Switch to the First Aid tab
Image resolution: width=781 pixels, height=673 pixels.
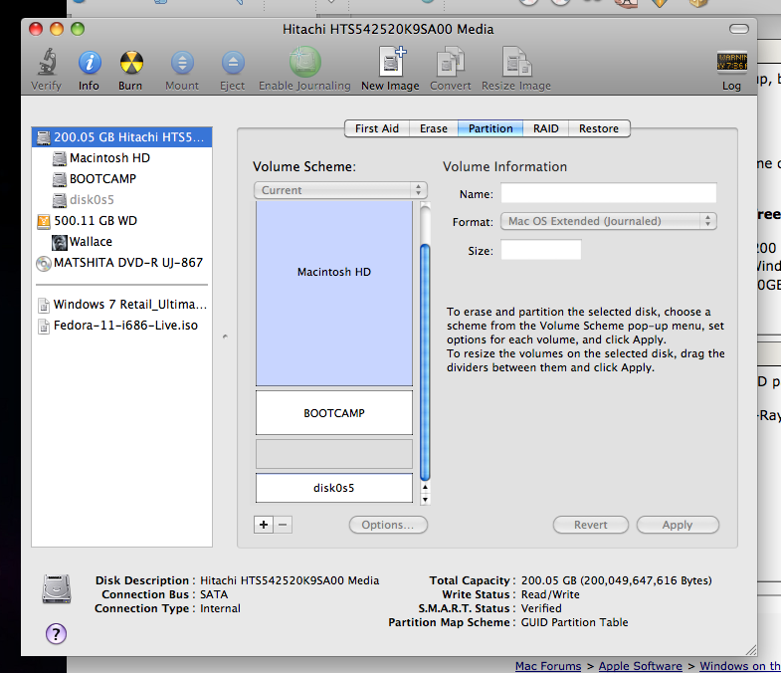coord(377,128)
